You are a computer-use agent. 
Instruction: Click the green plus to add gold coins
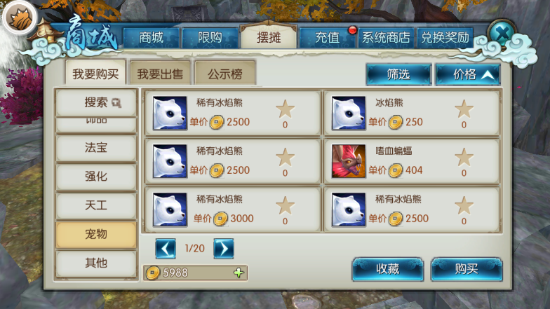239,273
